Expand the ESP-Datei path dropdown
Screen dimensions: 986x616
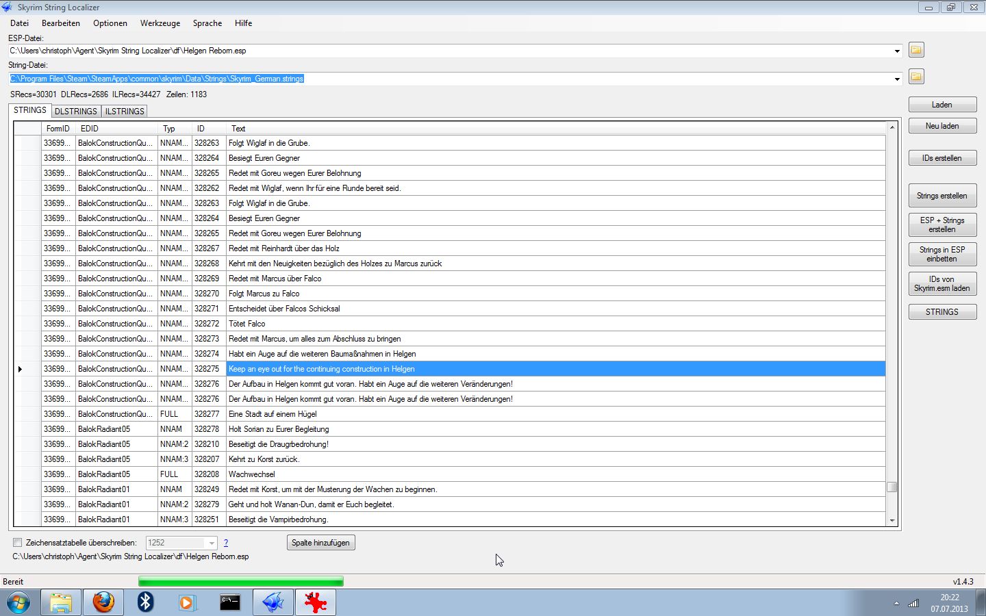point(897,51)
